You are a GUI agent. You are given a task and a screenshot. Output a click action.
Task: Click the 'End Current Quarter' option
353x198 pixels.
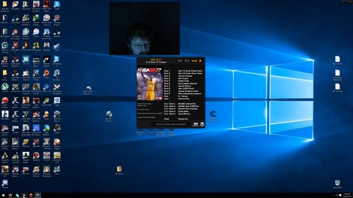tap(188, 84)
